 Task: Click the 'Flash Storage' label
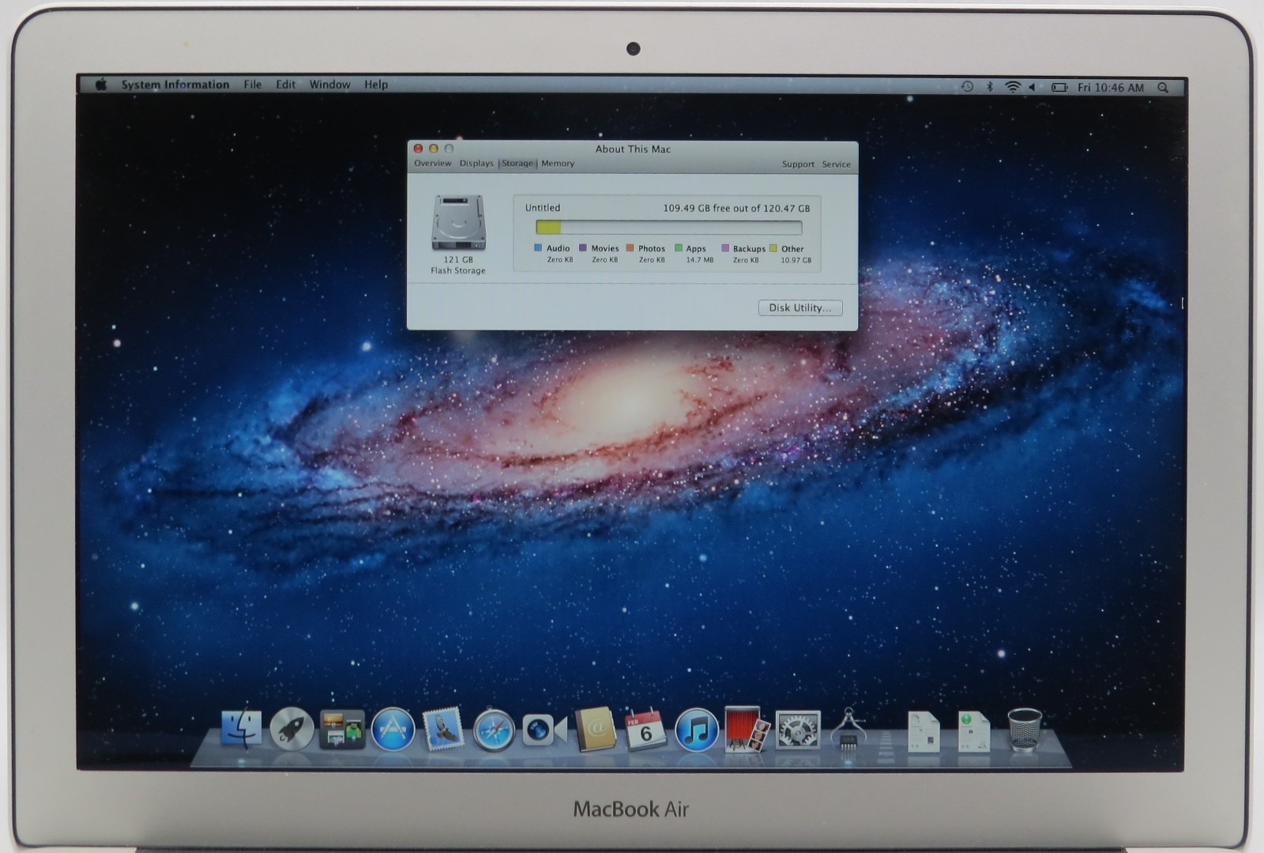458,270
